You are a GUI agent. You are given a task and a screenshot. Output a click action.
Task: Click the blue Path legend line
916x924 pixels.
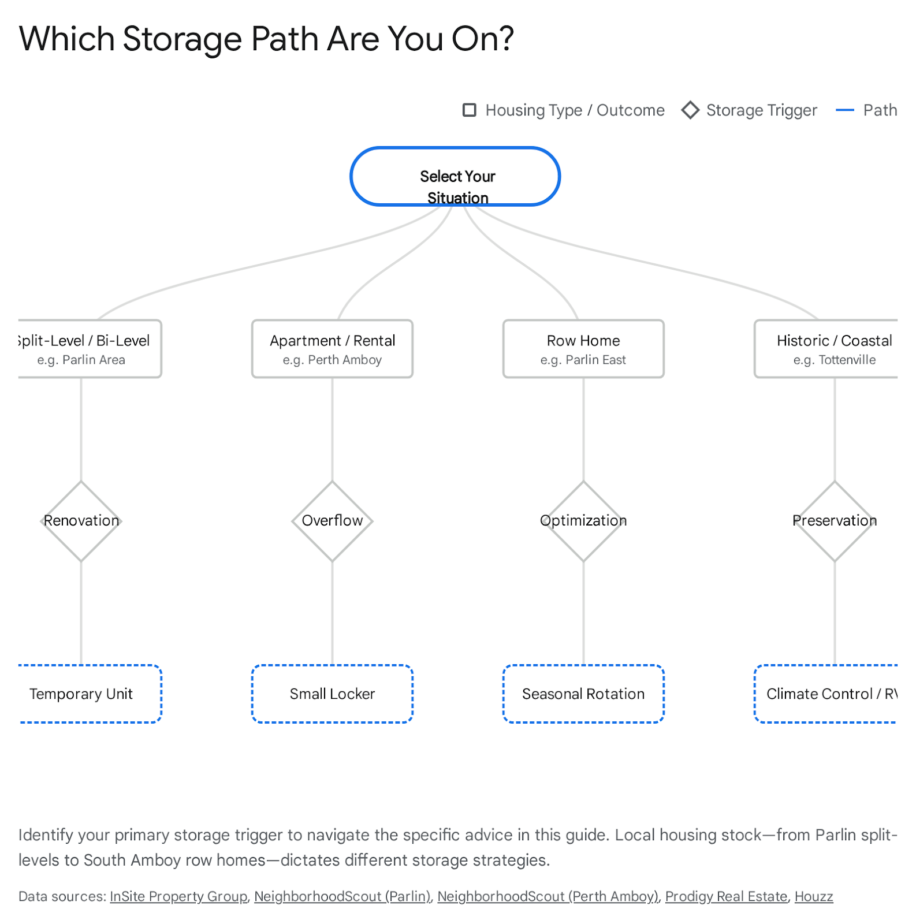click(x=845, y=110)
